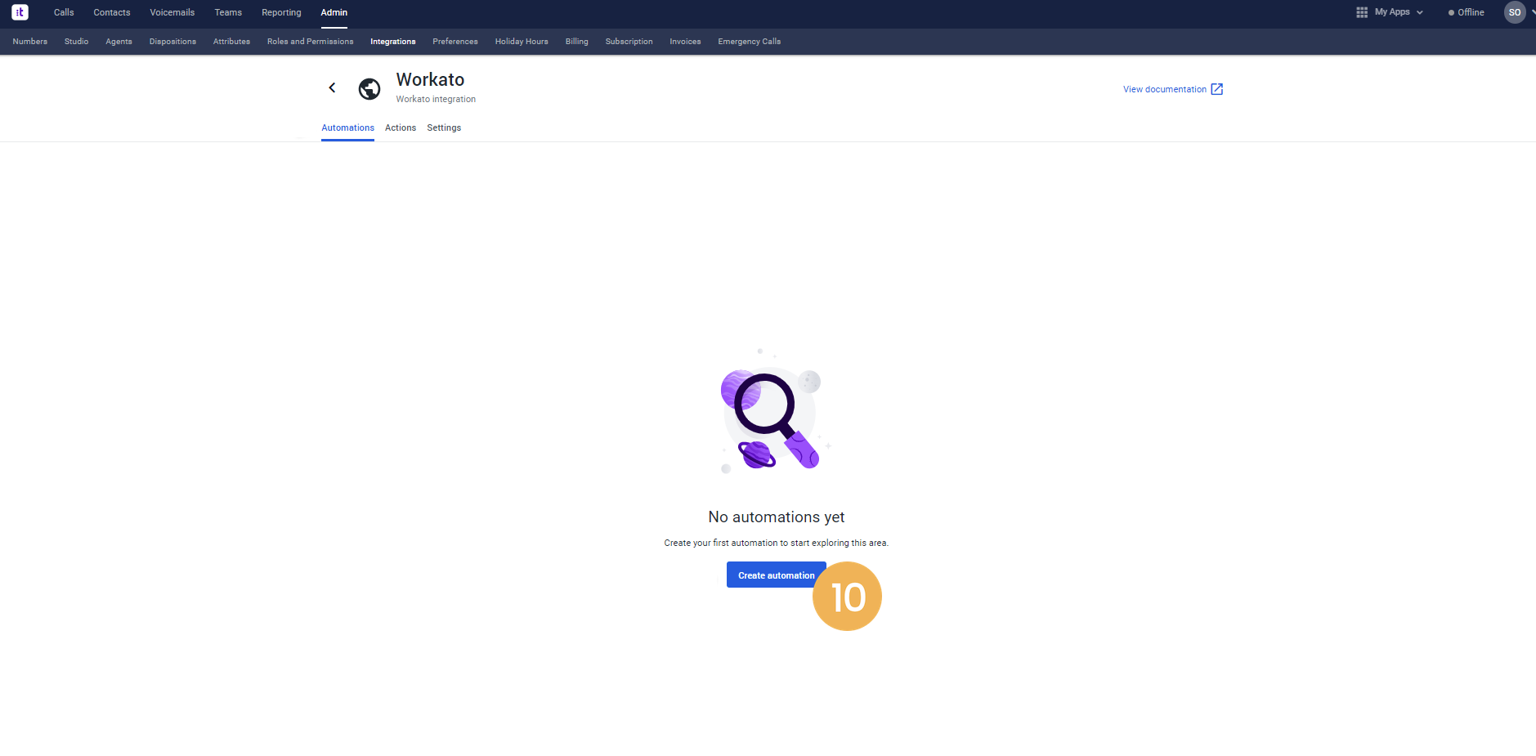Click the Workato globe icon

[369, 88]
